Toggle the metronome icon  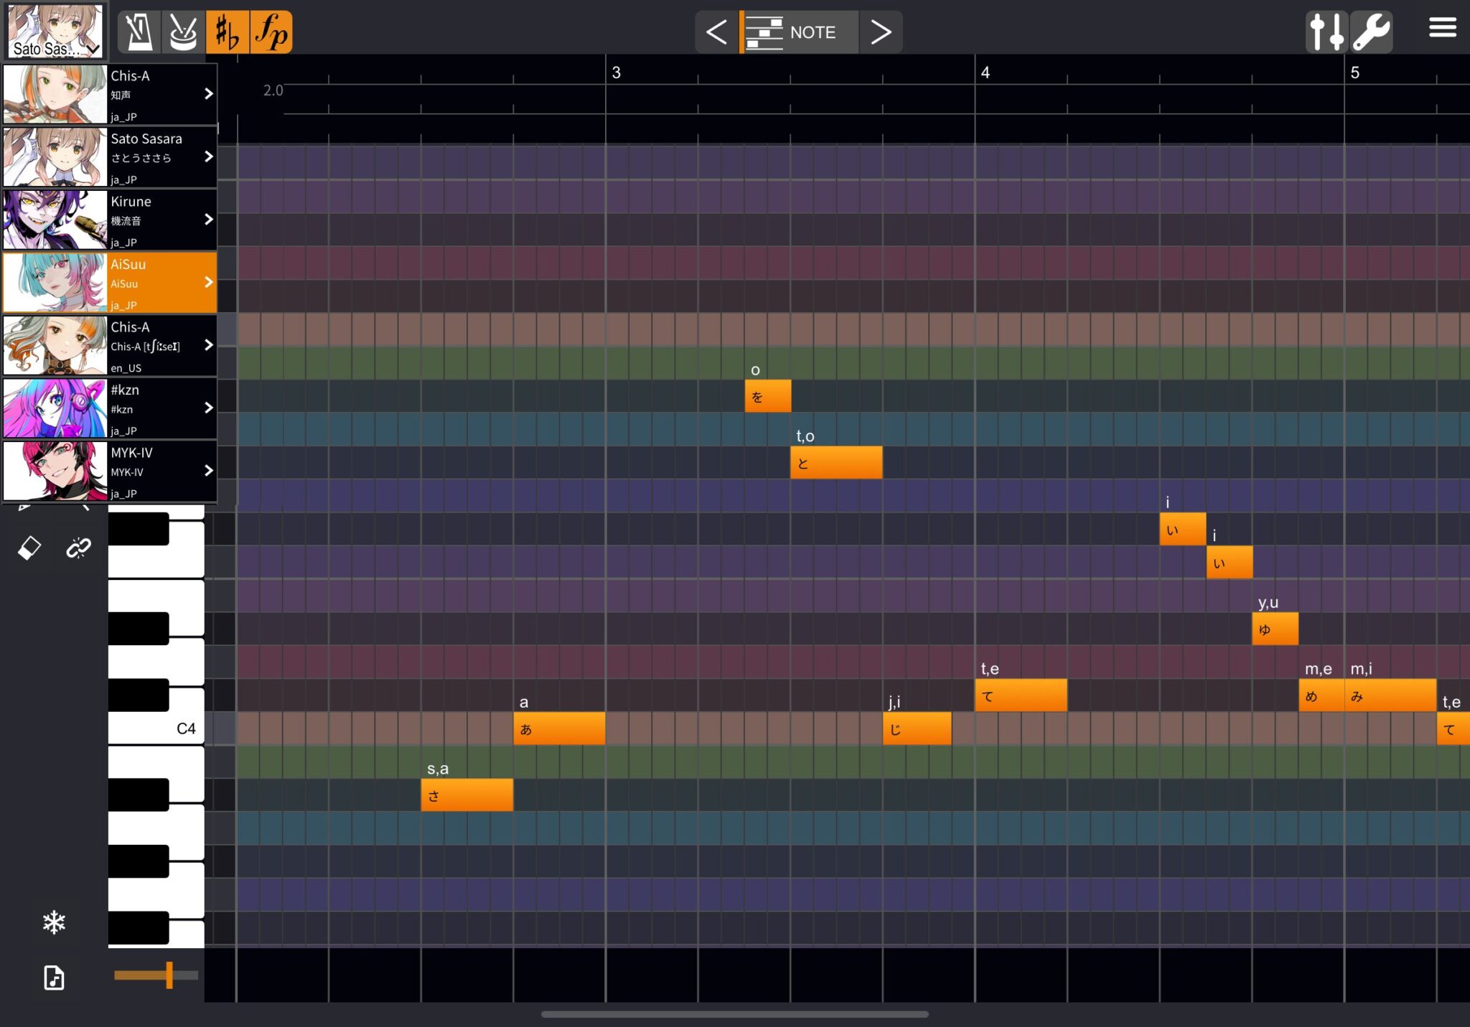[139, 32]
